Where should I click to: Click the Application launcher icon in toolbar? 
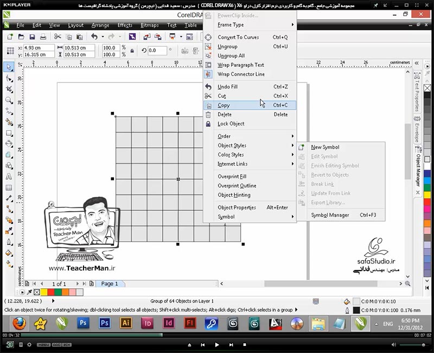173,36
